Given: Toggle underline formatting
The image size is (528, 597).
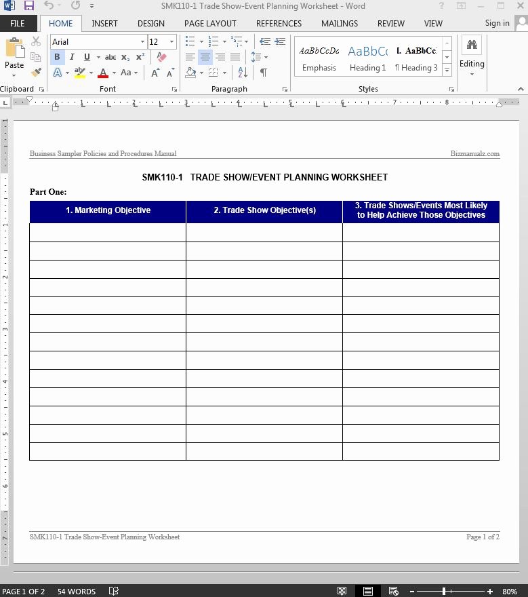Looking at the screenshot, I should click(87, 57).
